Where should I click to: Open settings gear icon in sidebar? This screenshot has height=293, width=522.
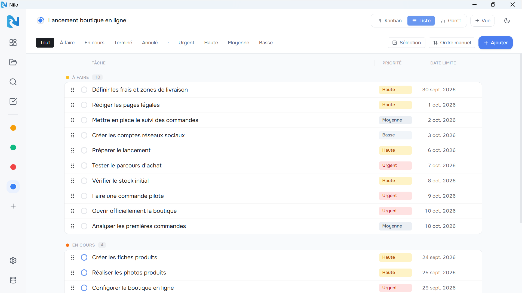click(x=13, y=261)
